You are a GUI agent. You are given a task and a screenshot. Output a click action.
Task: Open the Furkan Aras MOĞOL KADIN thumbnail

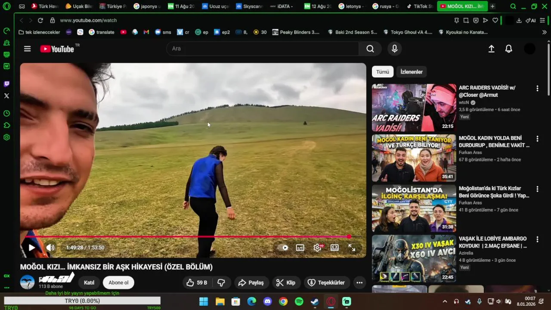[414, 158]
